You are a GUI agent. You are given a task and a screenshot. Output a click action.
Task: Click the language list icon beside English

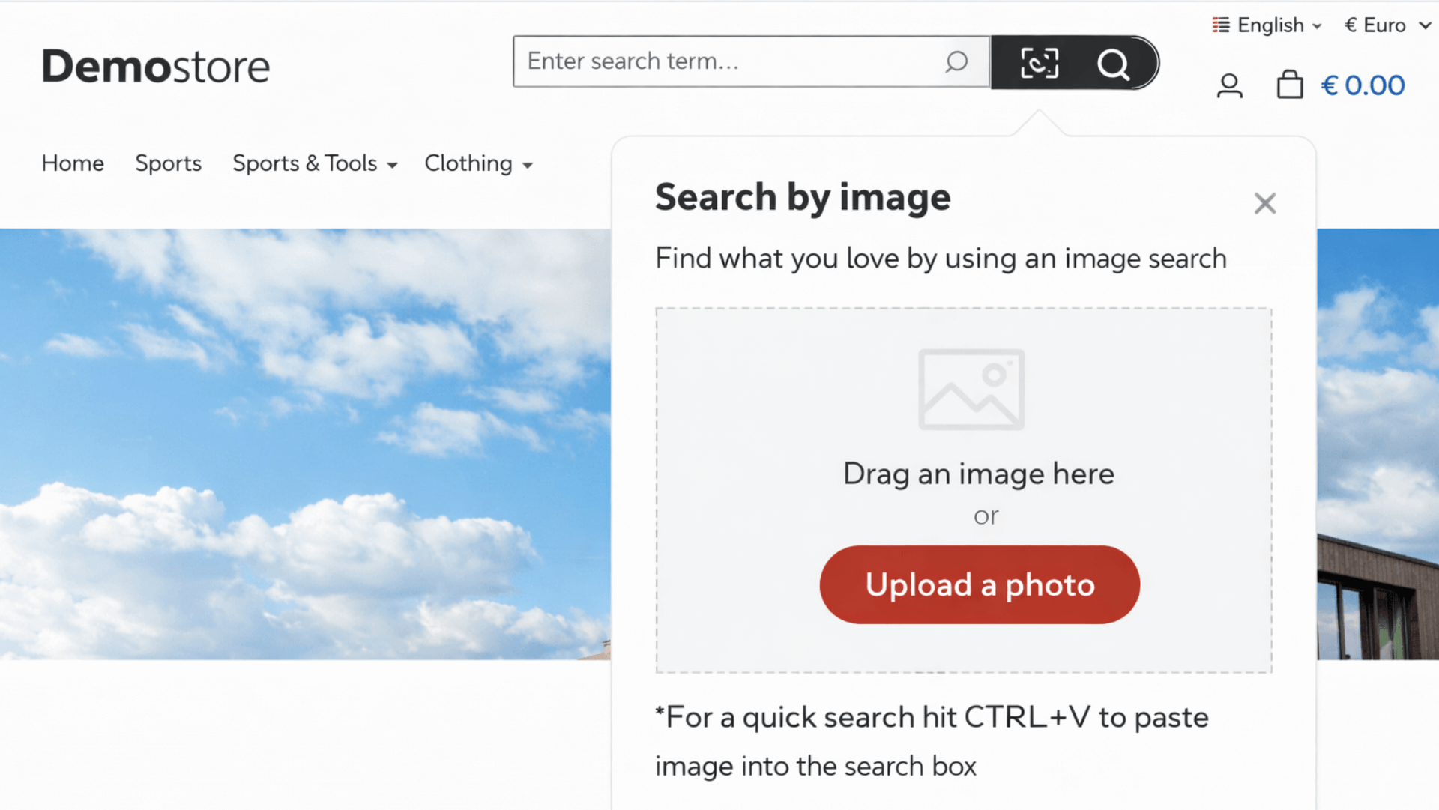tap(1219, 24)
